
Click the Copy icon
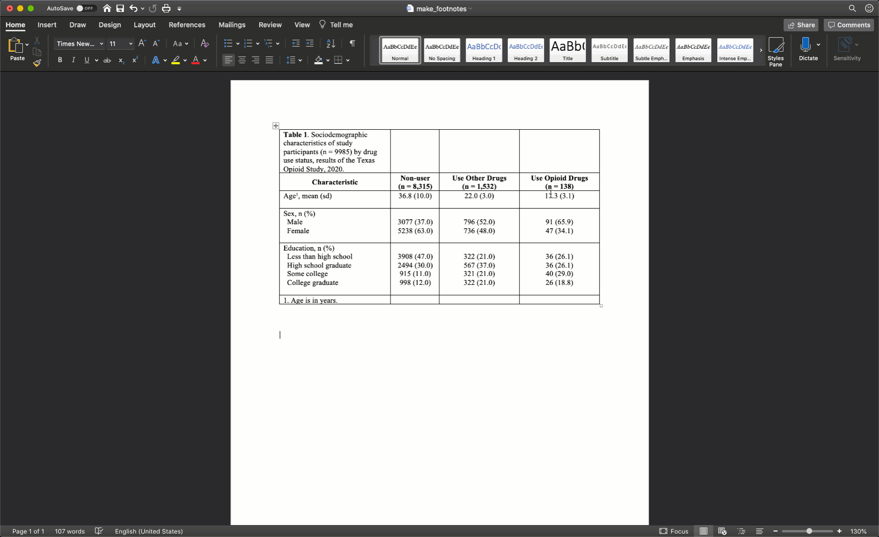coord(37,52)
